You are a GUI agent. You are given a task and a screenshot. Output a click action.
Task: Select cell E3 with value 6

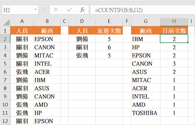[109, 47]
